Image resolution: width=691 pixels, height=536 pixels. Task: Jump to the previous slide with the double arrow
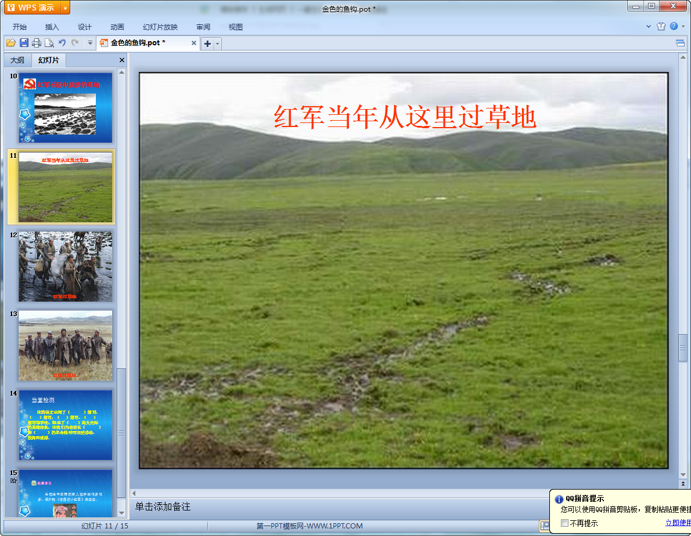(683, 483)
